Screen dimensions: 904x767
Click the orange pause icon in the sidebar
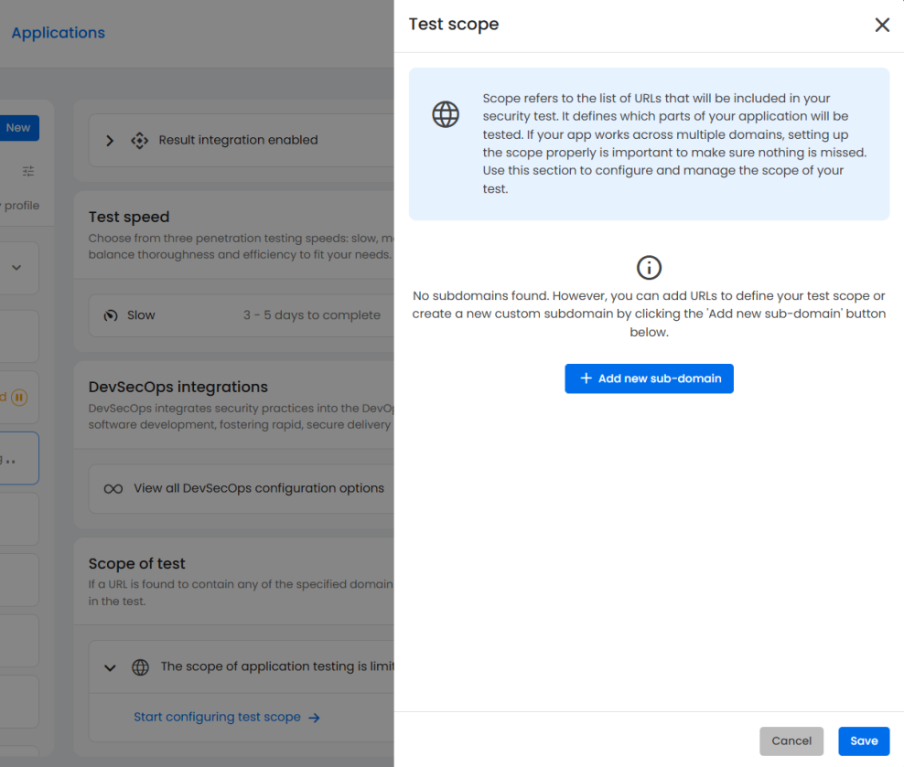coord(17,397)
